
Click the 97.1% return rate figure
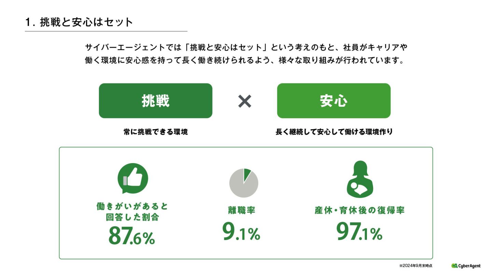[359, 232]
